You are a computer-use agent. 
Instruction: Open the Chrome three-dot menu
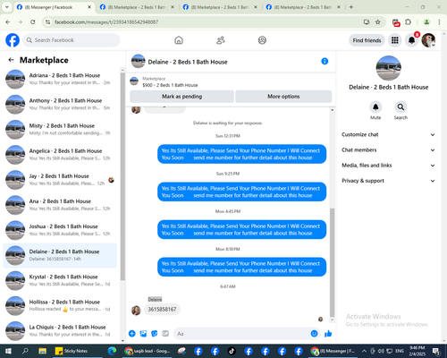pos(439,22)
